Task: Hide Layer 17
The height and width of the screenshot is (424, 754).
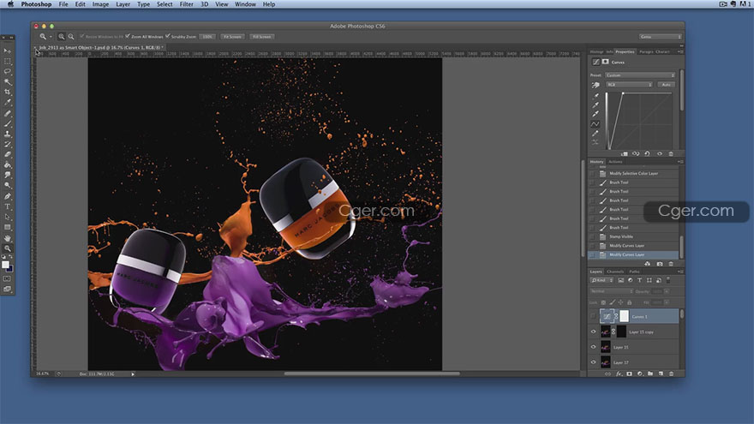Action: [x=593, y=362]
